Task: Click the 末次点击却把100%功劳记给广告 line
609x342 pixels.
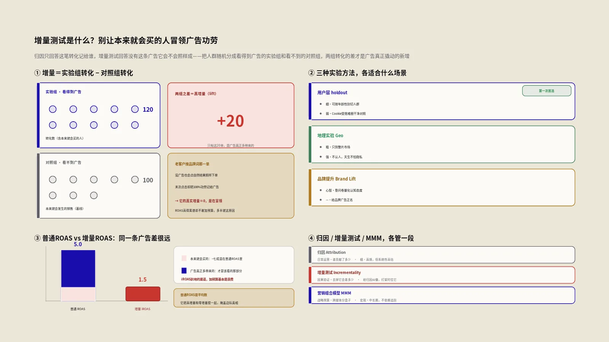Action: pos(197,187)
